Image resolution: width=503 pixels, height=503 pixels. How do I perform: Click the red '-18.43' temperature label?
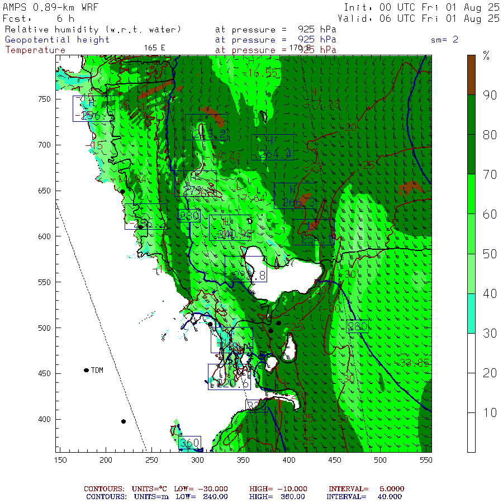224,157
